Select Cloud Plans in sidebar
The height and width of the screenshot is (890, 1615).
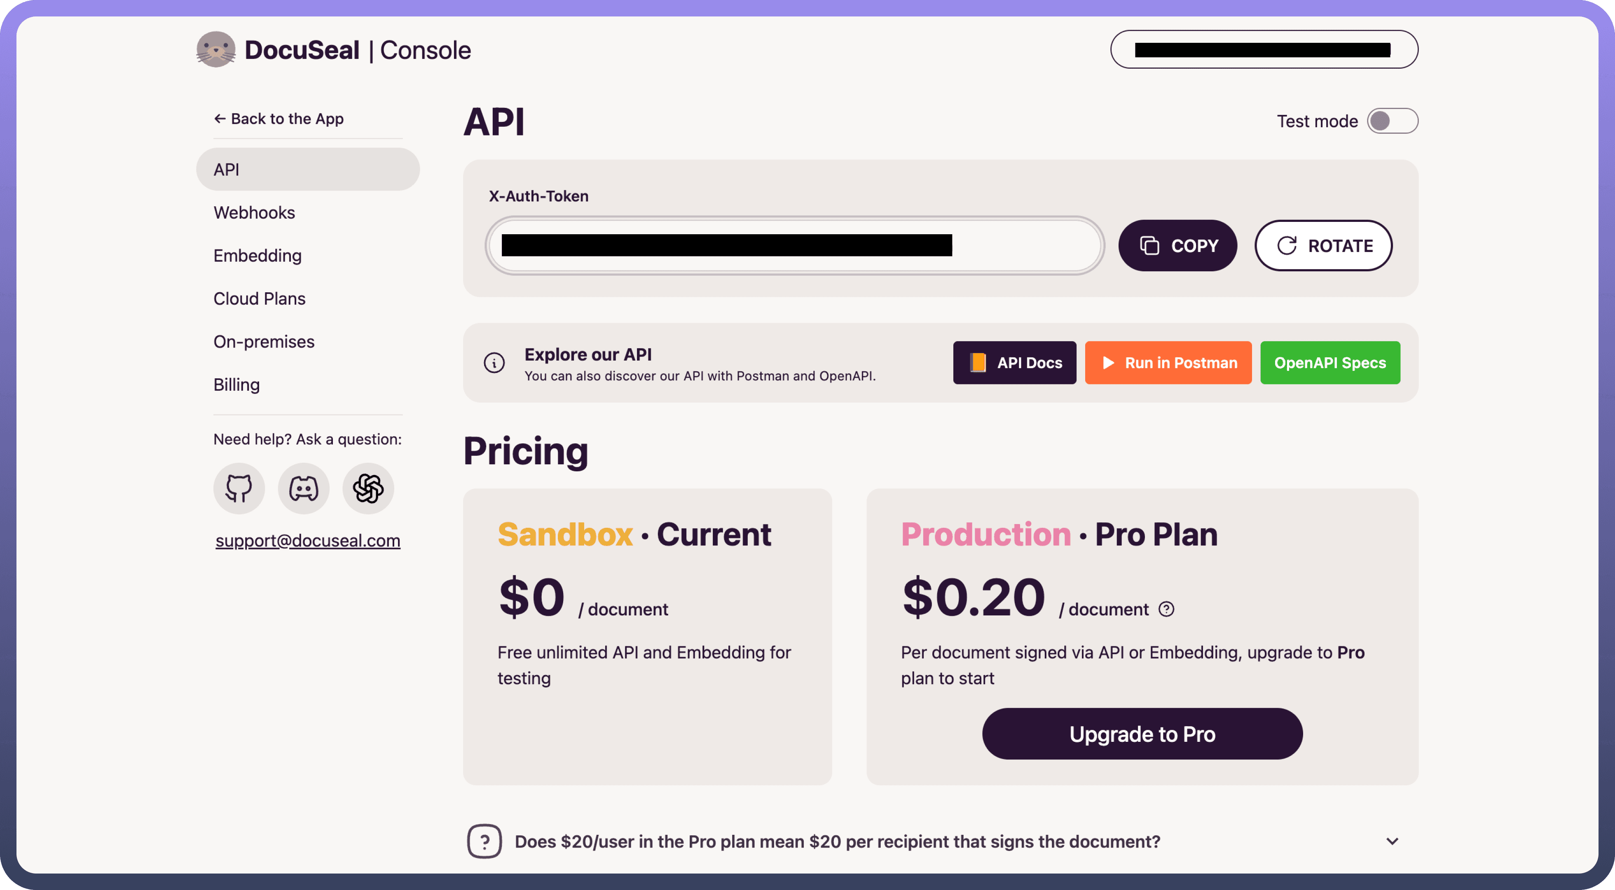pos(259,299)
